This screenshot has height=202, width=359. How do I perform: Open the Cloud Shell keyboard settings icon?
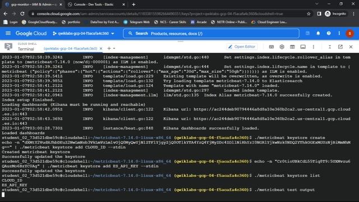(x=271, y=47)
